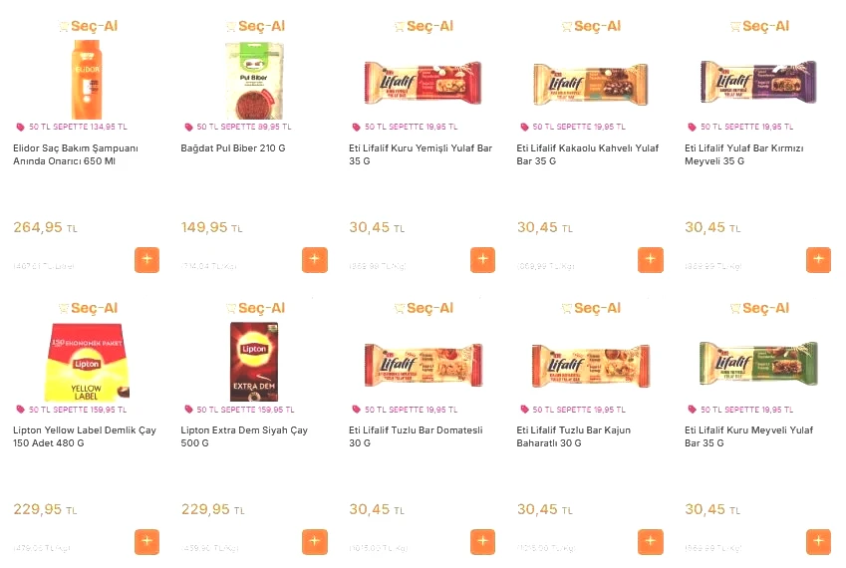Open Lipton Extra Dem Siyah Çay 500 G link
This screenshot has width=846, height=568.
(x=243, y=436)
